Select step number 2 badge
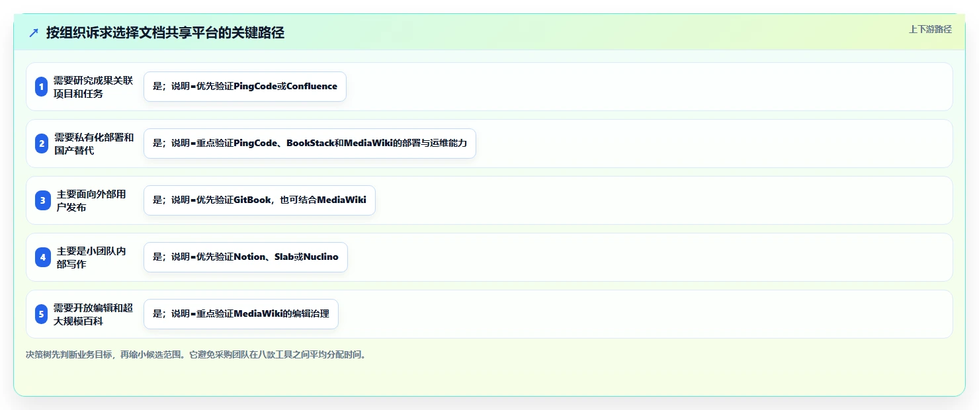The image size is (979, 410). [x=42, y=143]
